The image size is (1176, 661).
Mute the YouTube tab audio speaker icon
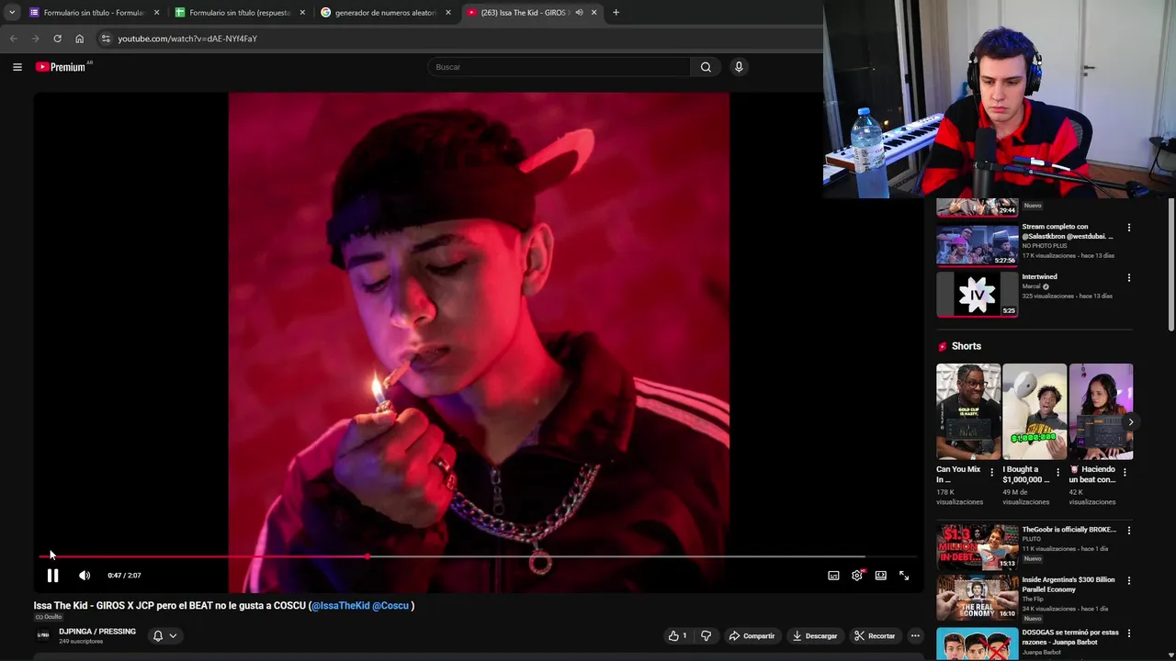[579, 13]
